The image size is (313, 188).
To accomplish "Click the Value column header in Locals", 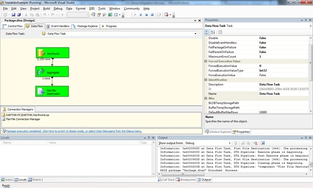I will coord(93,143).
